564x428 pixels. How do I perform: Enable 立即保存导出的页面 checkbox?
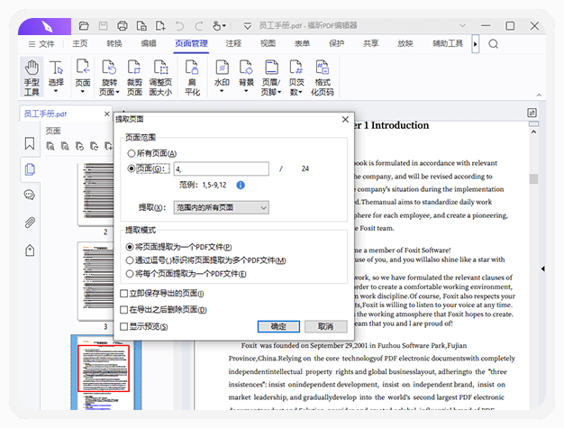point(123,294)
